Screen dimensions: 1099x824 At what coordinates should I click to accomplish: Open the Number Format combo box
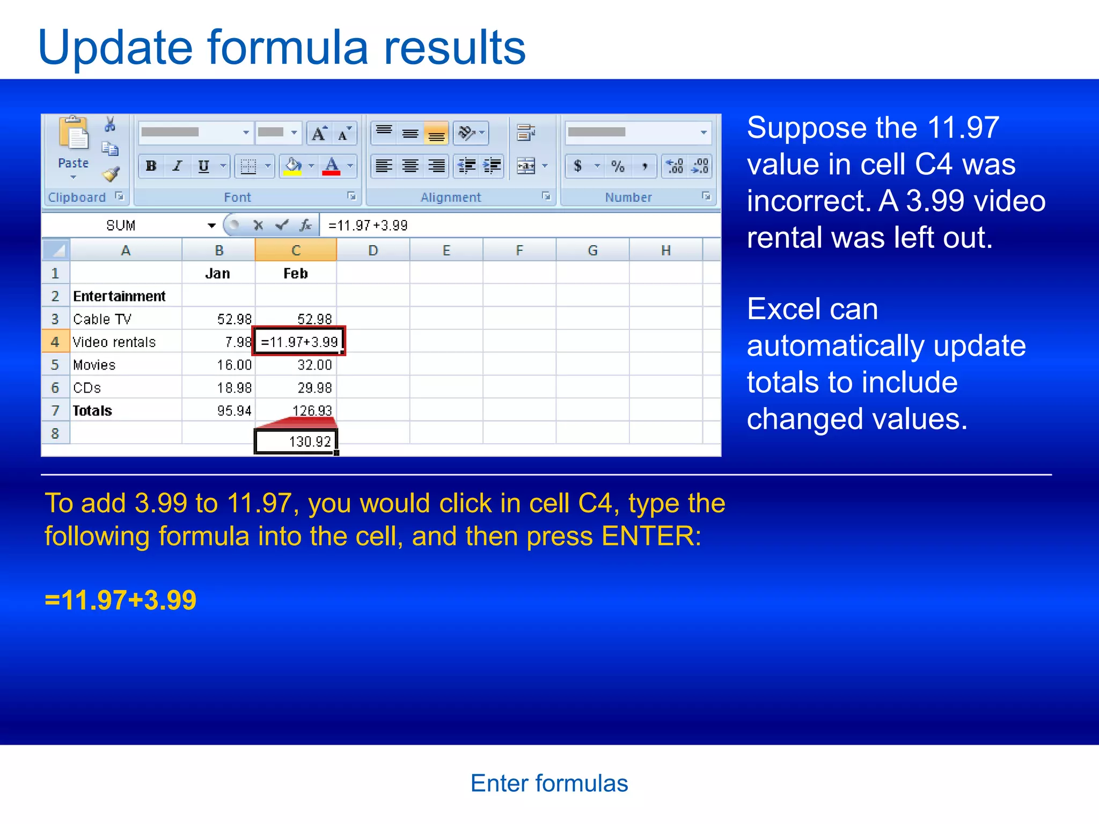point(639,133)
